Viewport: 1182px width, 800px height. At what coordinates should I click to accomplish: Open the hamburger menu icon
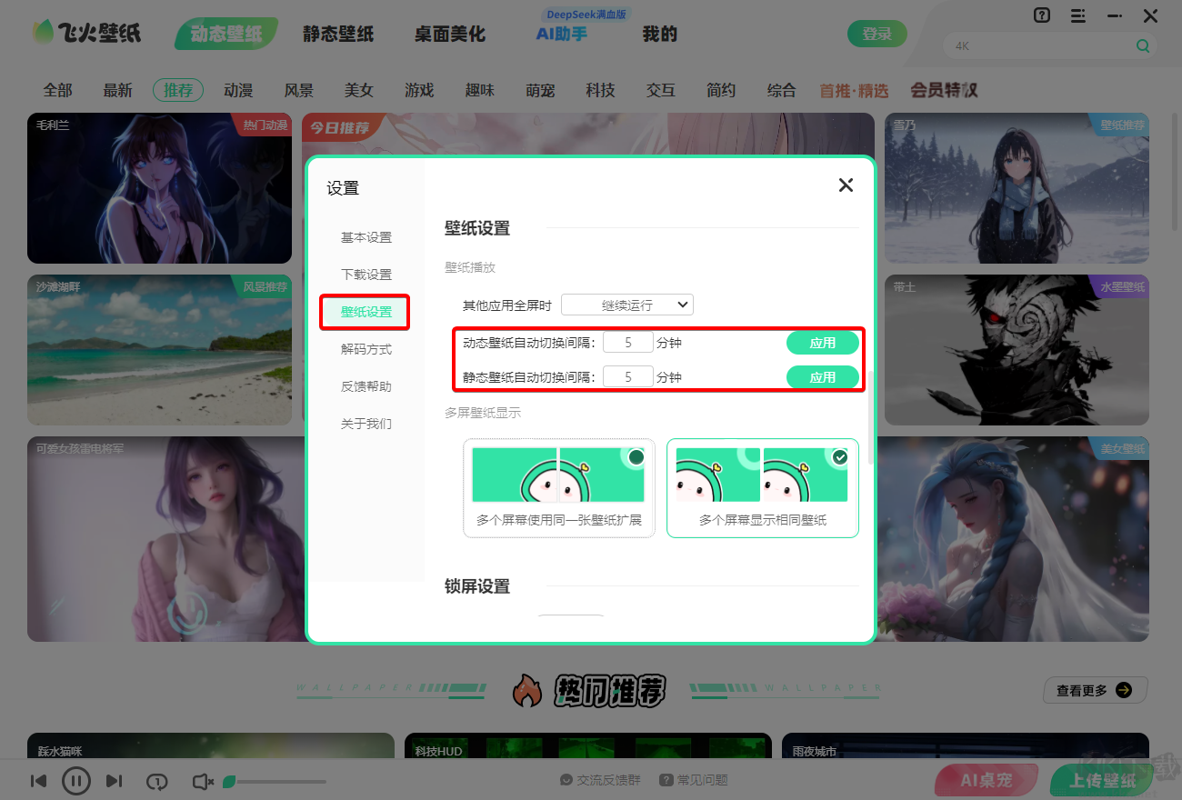(x=1077, y=15)
